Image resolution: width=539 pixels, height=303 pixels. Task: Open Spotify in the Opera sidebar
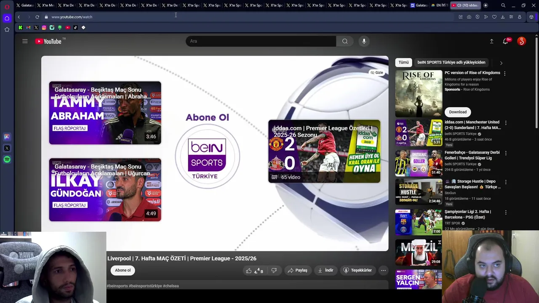[x=7, y=159]
